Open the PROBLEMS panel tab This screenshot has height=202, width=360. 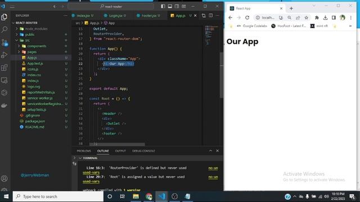(84, 151)
